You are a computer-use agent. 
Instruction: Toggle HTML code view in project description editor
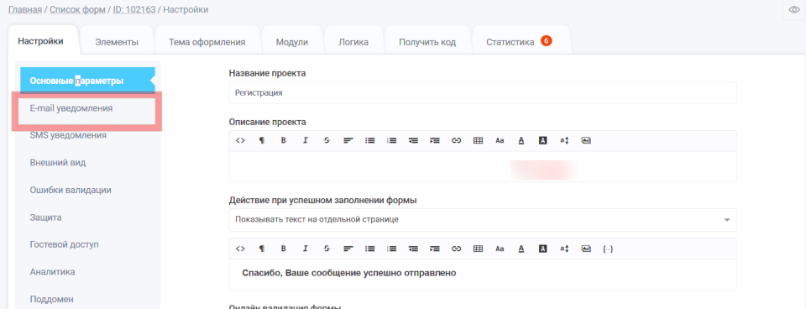(x=240, y=140)
